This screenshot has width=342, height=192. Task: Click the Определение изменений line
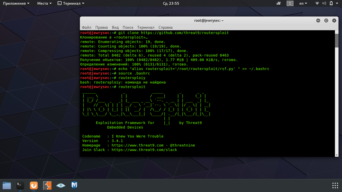134,64
